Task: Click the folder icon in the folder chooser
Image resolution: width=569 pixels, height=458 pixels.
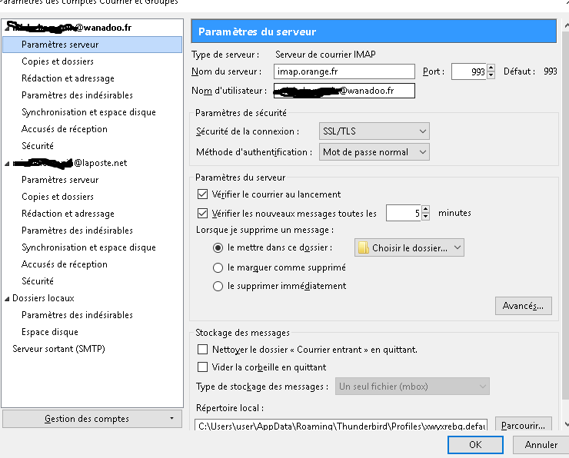Action: pos(363,247)
